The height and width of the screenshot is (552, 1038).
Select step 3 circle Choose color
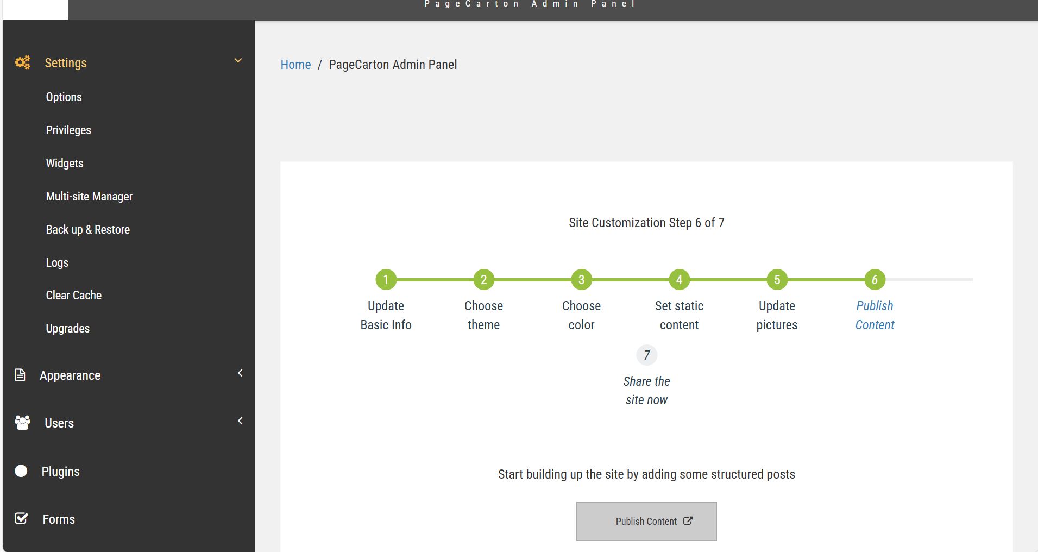click(581, 280)
